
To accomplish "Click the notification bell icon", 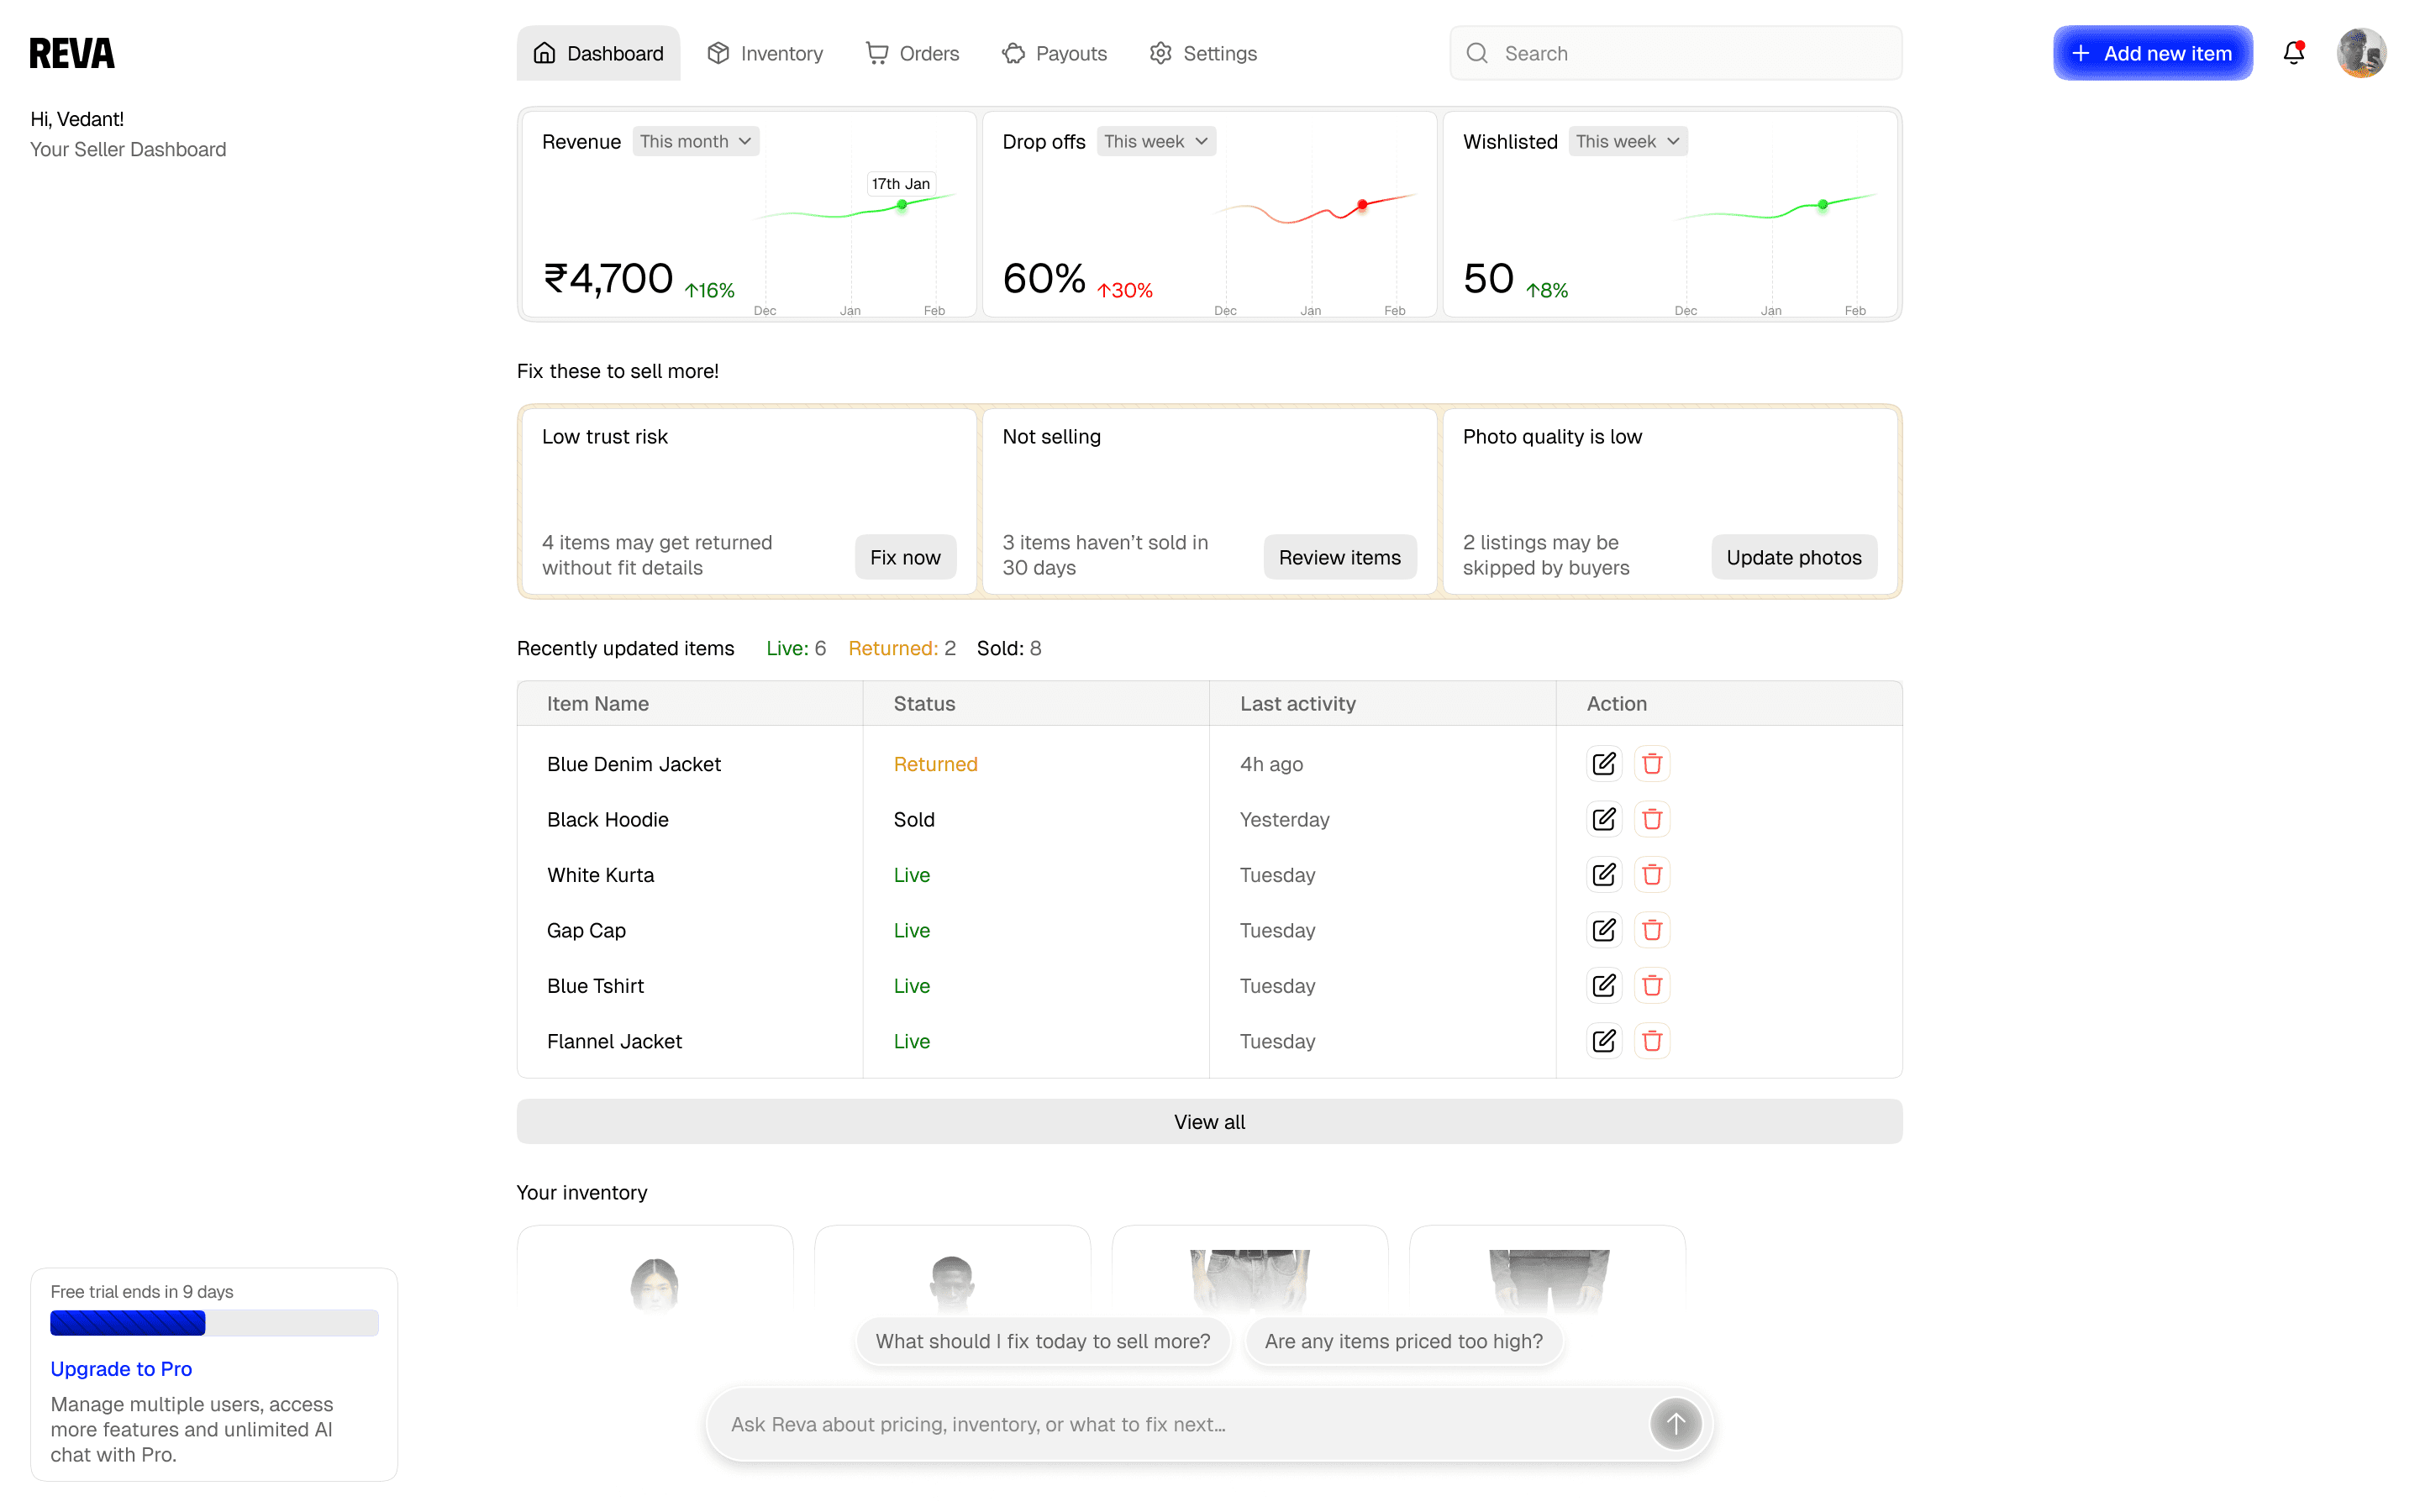I will click(2293, 53).
